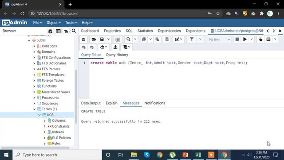Open the filter options dropdown arrow
The height and width of the screenshot is (160, 284).
point(200,40)
